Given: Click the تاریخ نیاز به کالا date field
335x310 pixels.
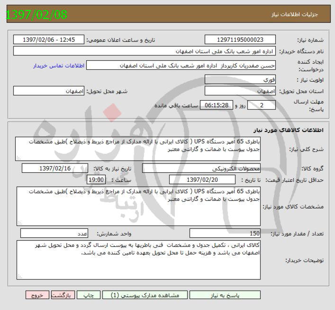Looking at the screenshot, I should pyautogui.click(x=55, y=169).
